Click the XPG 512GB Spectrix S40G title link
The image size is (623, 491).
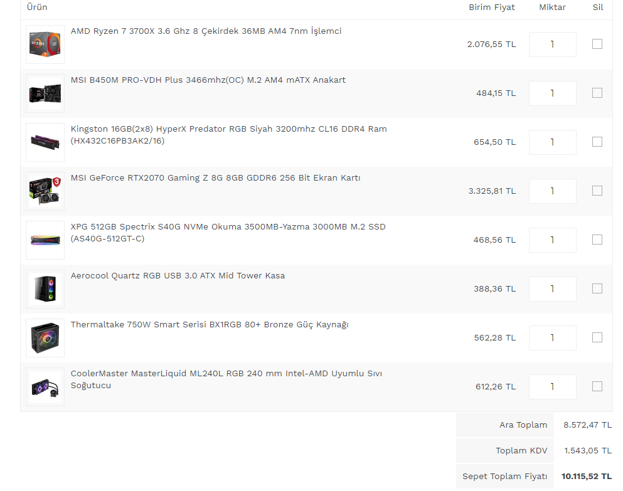[228, 227]
